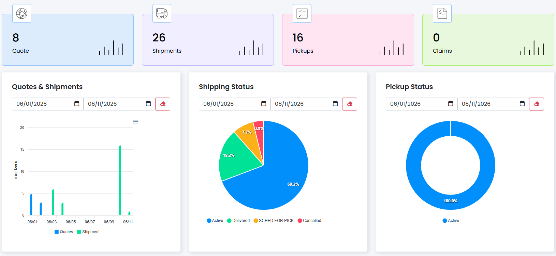Click the Shipments truck icon

click(162, 14)
